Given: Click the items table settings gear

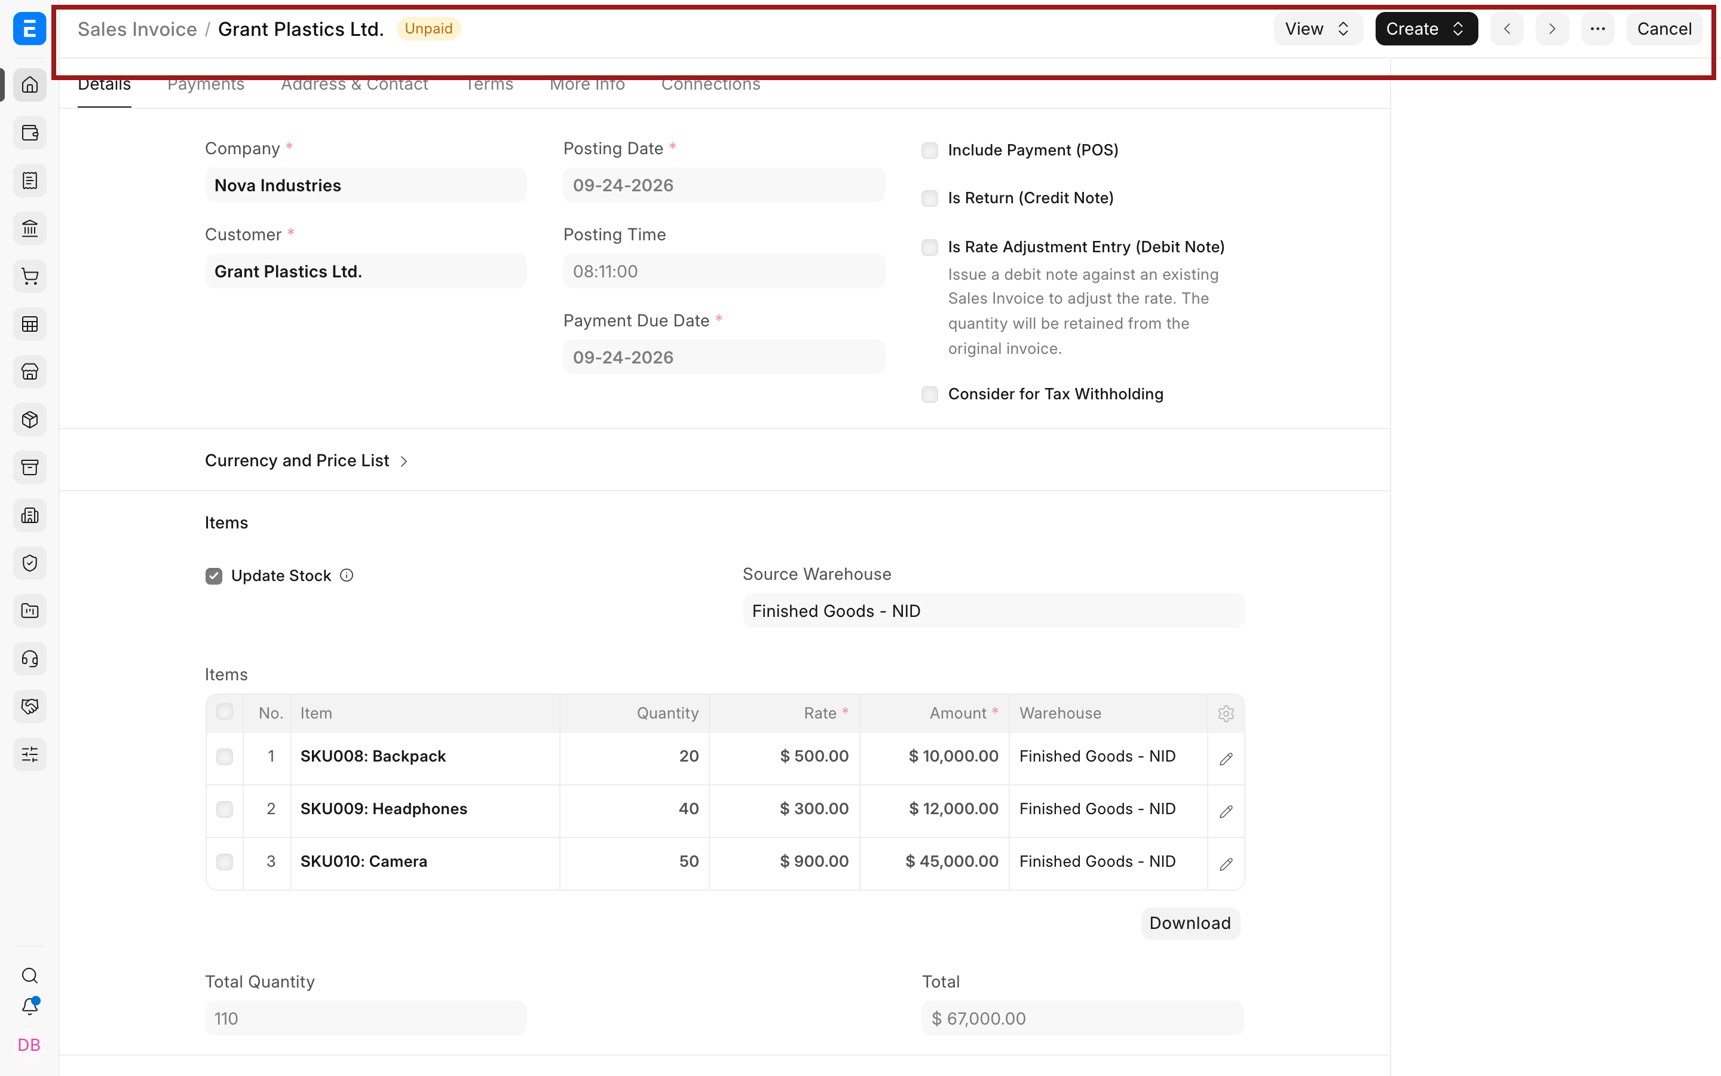Looking at the screenshot, I should pos(1226,714).
